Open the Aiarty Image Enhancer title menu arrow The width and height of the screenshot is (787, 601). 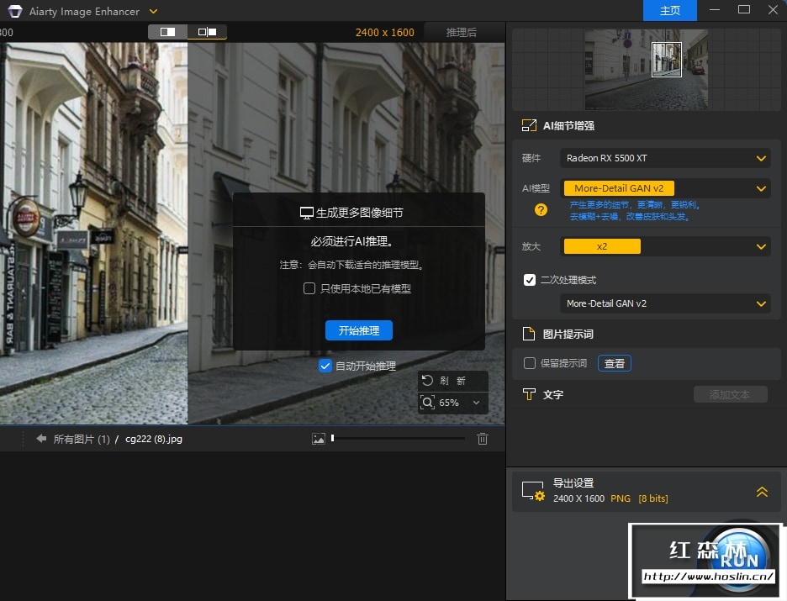point(153,12)
